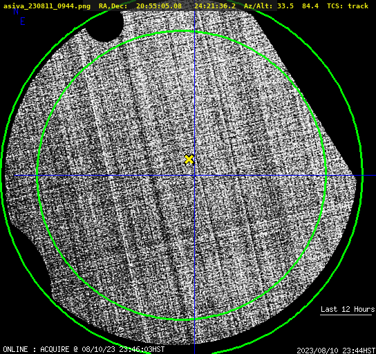Click the 08/10/23 23:46:03HST acquire time
This screenshot has height=354, width=376.
[x=123, y=349]
